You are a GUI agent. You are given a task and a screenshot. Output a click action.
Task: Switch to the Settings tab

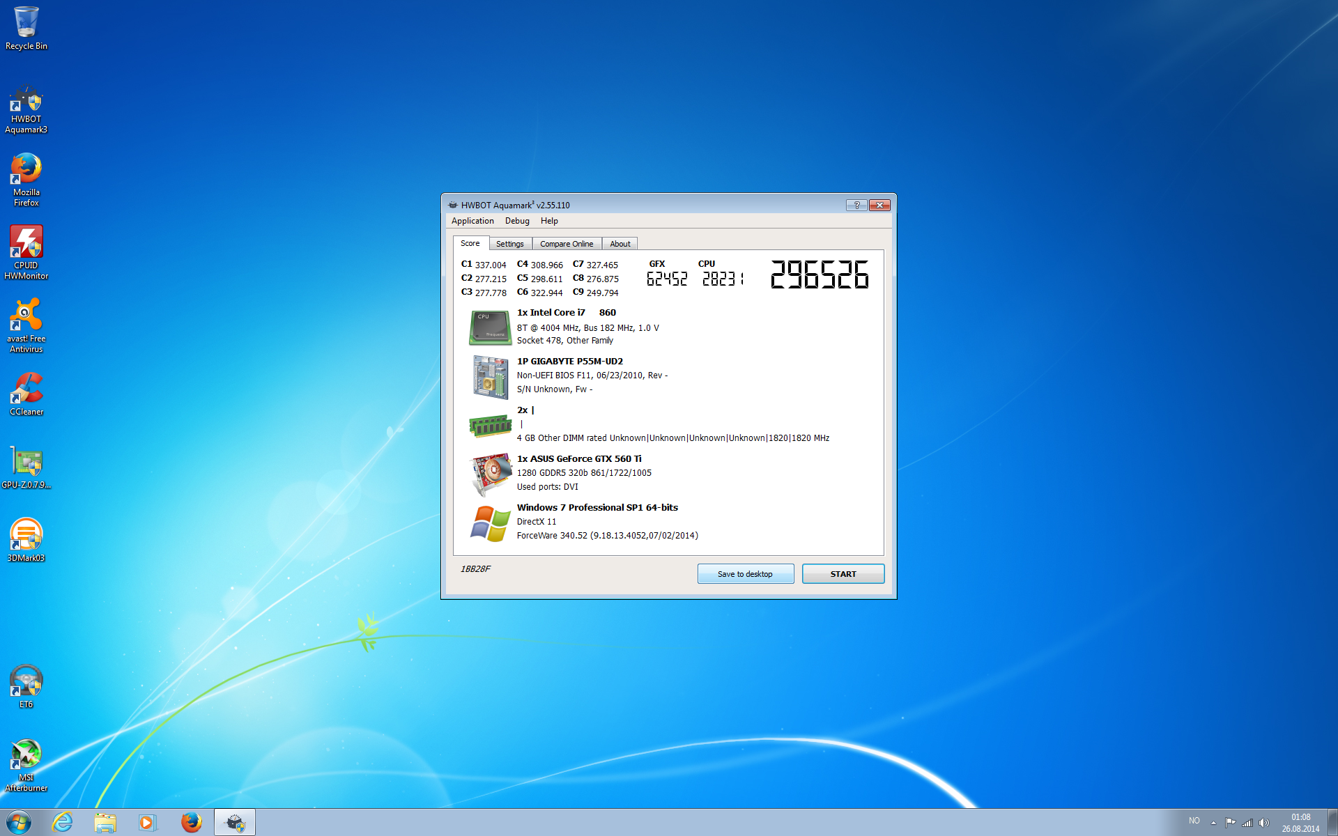[x=510, y=244]
